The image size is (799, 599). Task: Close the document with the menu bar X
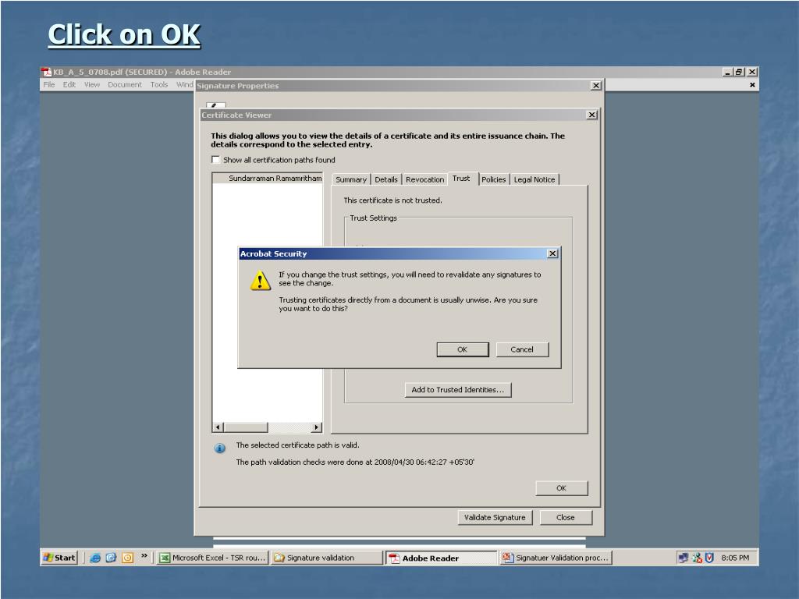(x=752, y=85)
